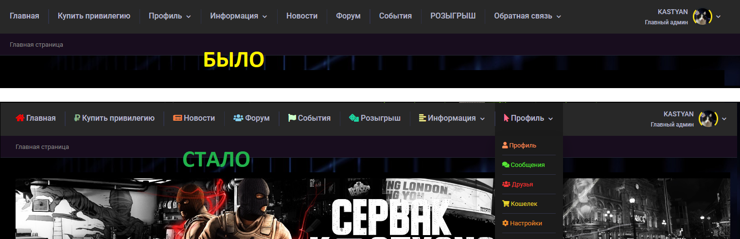Viewport: 740px width, 239px height.
Task: Click the flag icon beside События
Action: click(292, 118)
